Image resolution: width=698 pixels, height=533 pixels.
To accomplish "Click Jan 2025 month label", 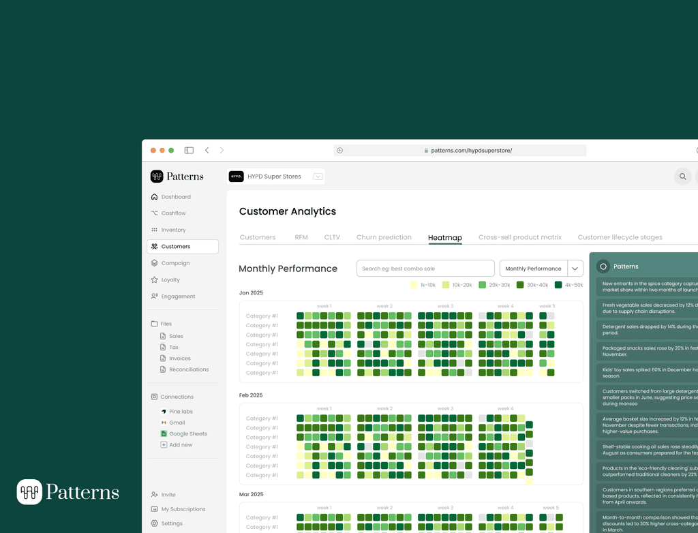I will [251, 292].
